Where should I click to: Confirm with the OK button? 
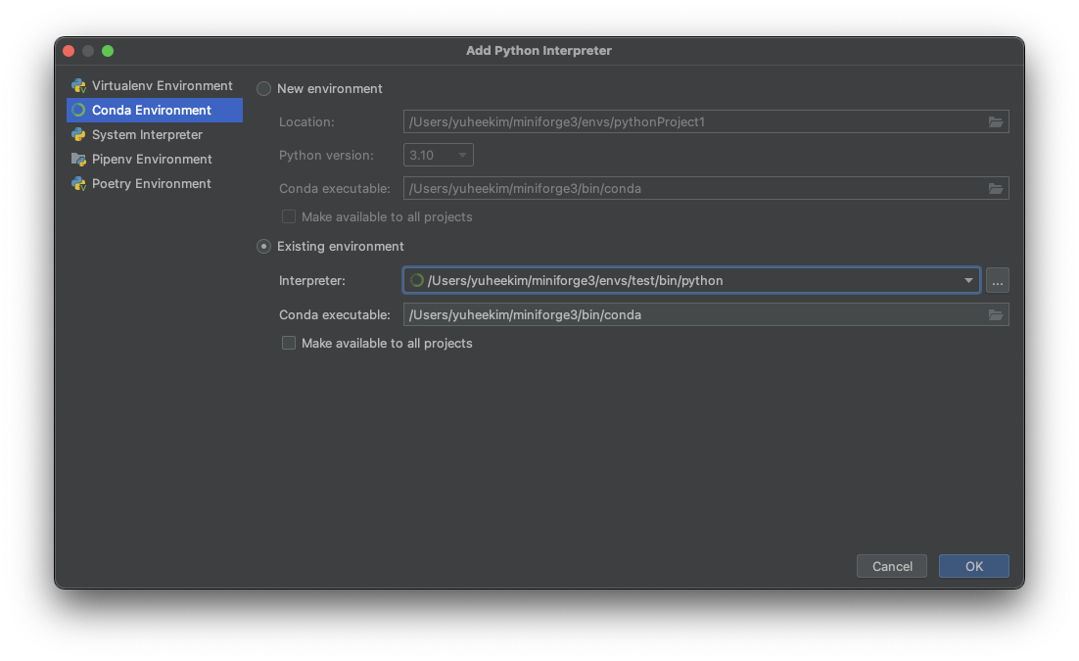pyautogui.click(x=973, y=566)
